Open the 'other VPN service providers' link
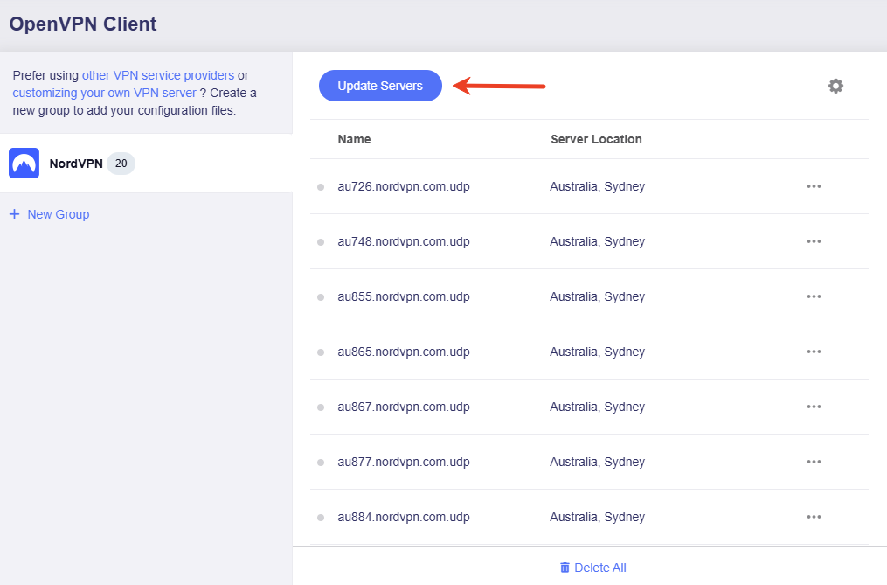The width and height of the screenshot is (887, 585). (x=158, y=75)
